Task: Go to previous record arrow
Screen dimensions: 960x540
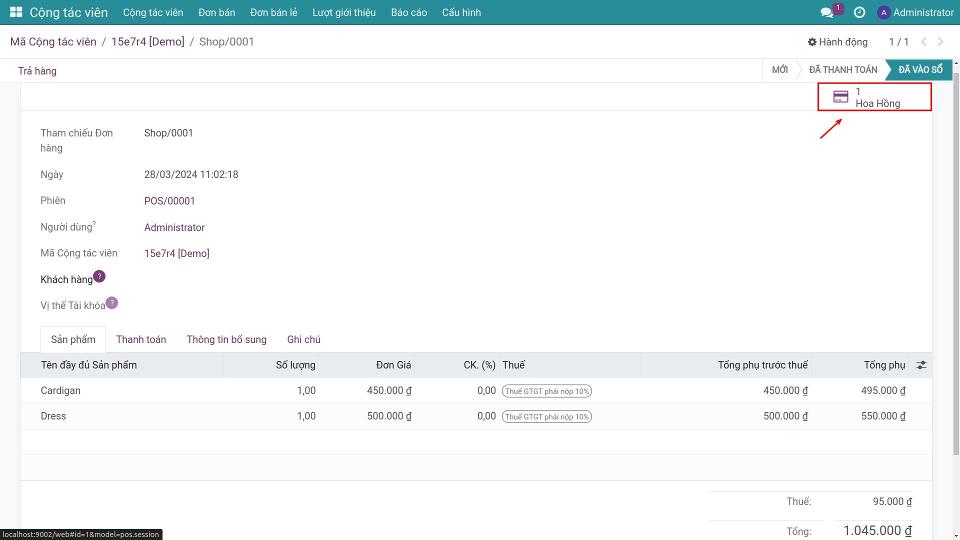Action: tap(923, 42)
